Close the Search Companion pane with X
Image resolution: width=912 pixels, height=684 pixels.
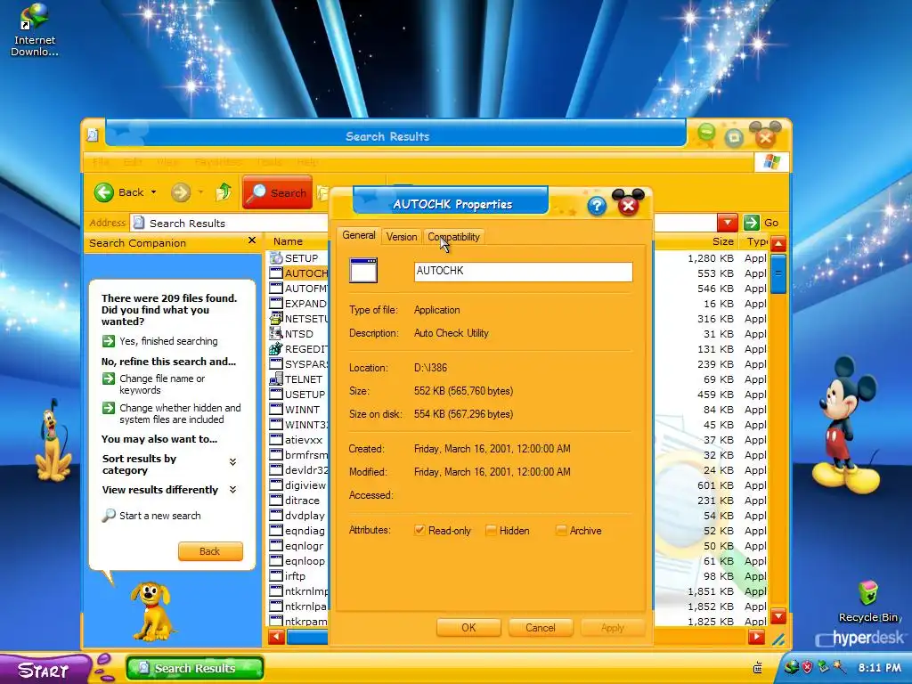click(252, 240)
